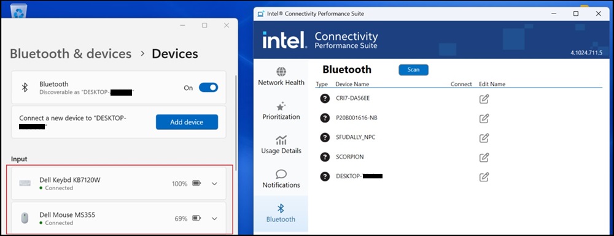This screenshot has width=614, height=236.
Task: Maximize the Intel Connectivity Performance Suite window
Action: click(x=576, y=13)
